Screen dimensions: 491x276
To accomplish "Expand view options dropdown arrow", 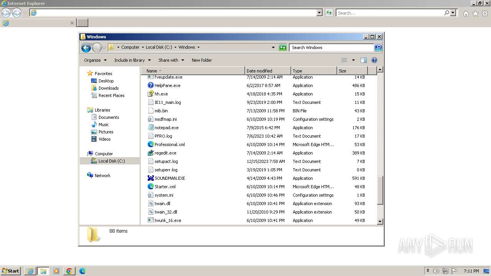I will [353, 60].
